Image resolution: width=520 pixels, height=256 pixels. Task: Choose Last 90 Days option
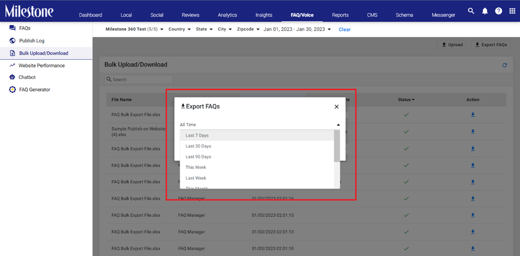point(257,156)
